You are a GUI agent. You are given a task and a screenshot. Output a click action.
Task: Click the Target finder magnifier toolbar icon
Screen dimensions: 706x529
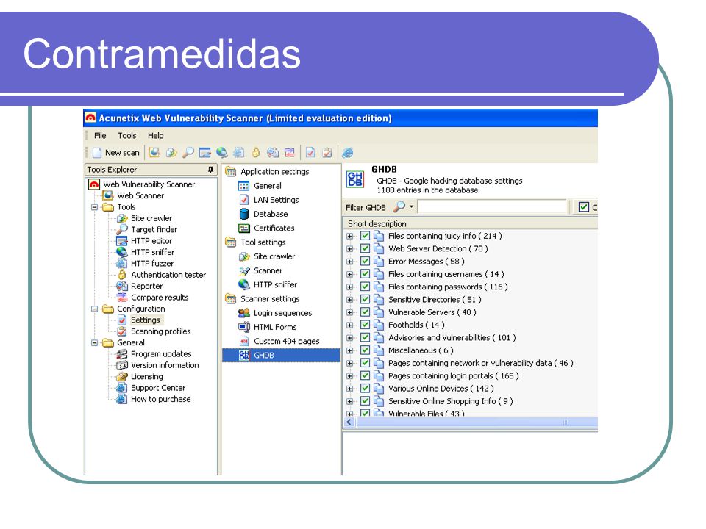[188, 153]
